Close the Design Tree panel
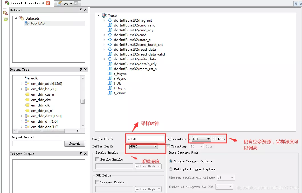This screenshot has width=302, height=193. [85, 69]
